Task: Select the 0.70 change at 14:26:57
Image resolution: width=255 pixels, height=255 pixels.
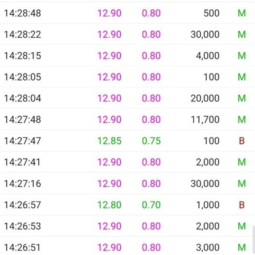Action: (x=151, y=205)
